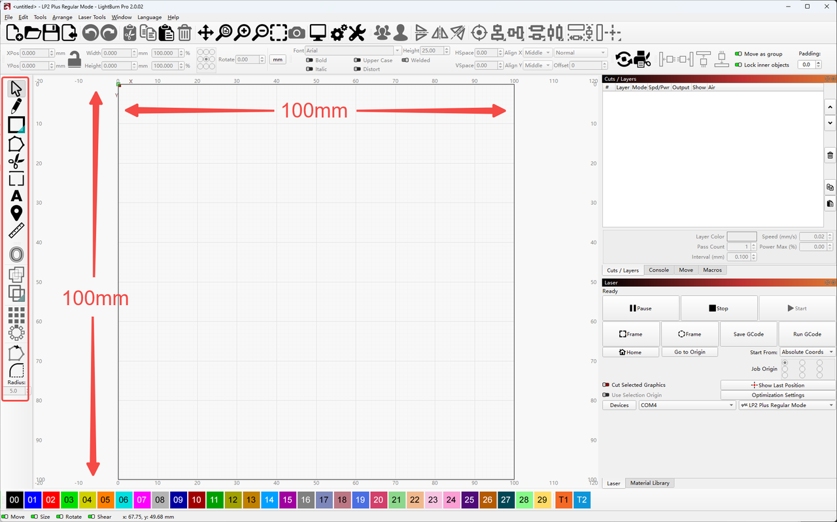Click the mm units button

click(x=278, y=59)
